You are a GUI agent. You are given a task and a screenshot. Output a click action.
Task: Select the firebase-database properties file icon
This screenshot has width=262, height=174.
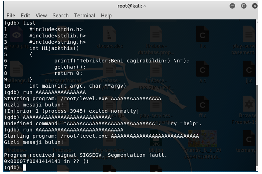click(x=156, y=41)
